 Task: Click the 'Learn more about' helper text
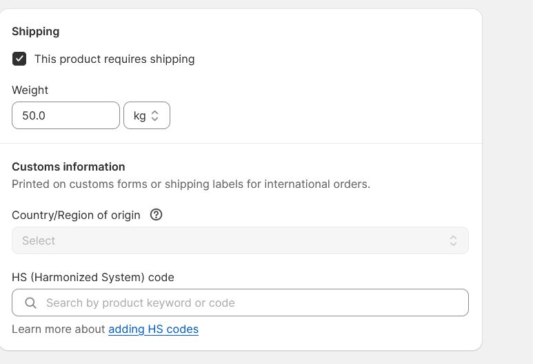tap(59, 329)
